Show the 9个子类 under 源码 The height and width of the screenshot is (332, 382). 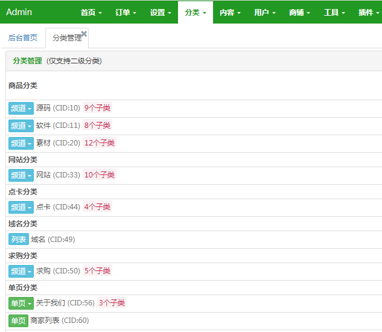click(x=97, y=107)
